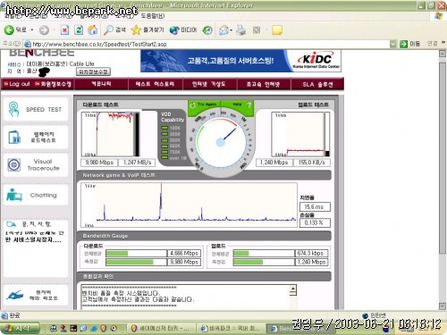This screenshot has width=447, height=335.
Task: Open the Home page icon
Action: (93, 29)
